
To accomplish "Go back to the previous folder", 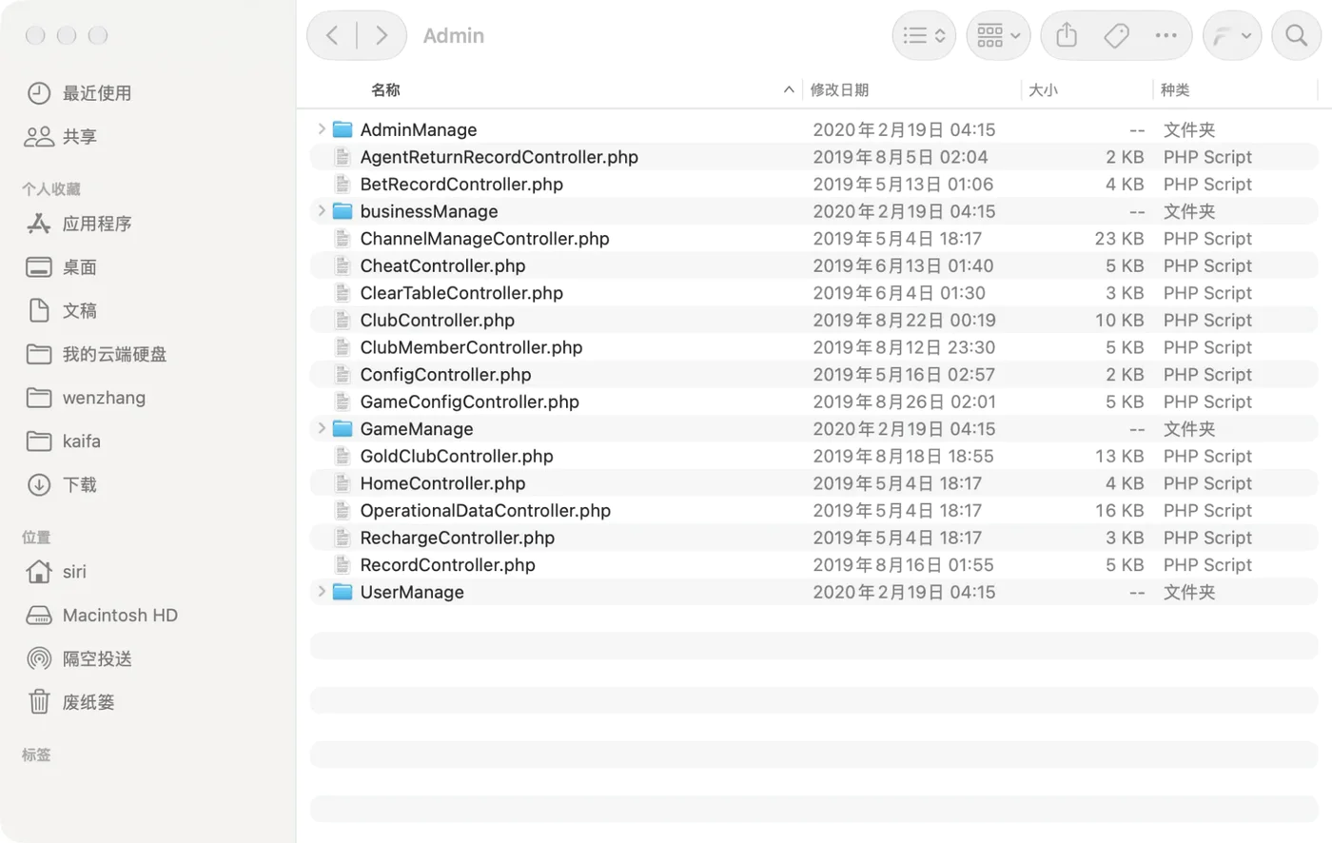I will point(332,36).
